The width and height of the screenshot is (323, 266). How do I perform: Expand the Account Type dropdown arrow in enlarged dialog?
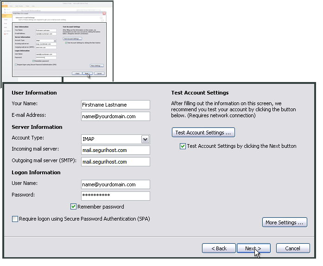pos(145,139)
